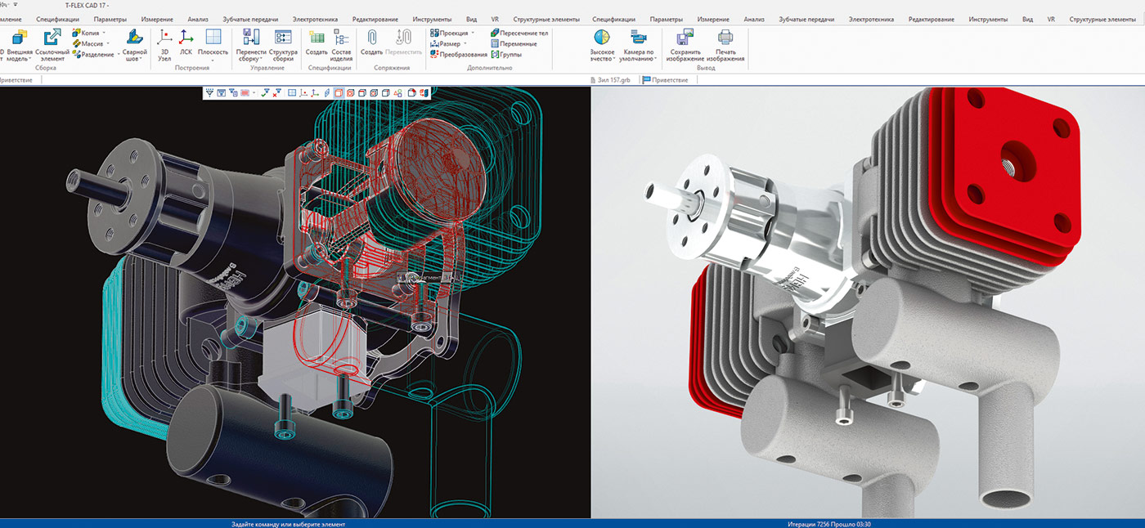1145x528 pixels.
Task: Click the "T-FLEX CAD 17" title text
Action: pyautogui.click(x=87, y=5)
